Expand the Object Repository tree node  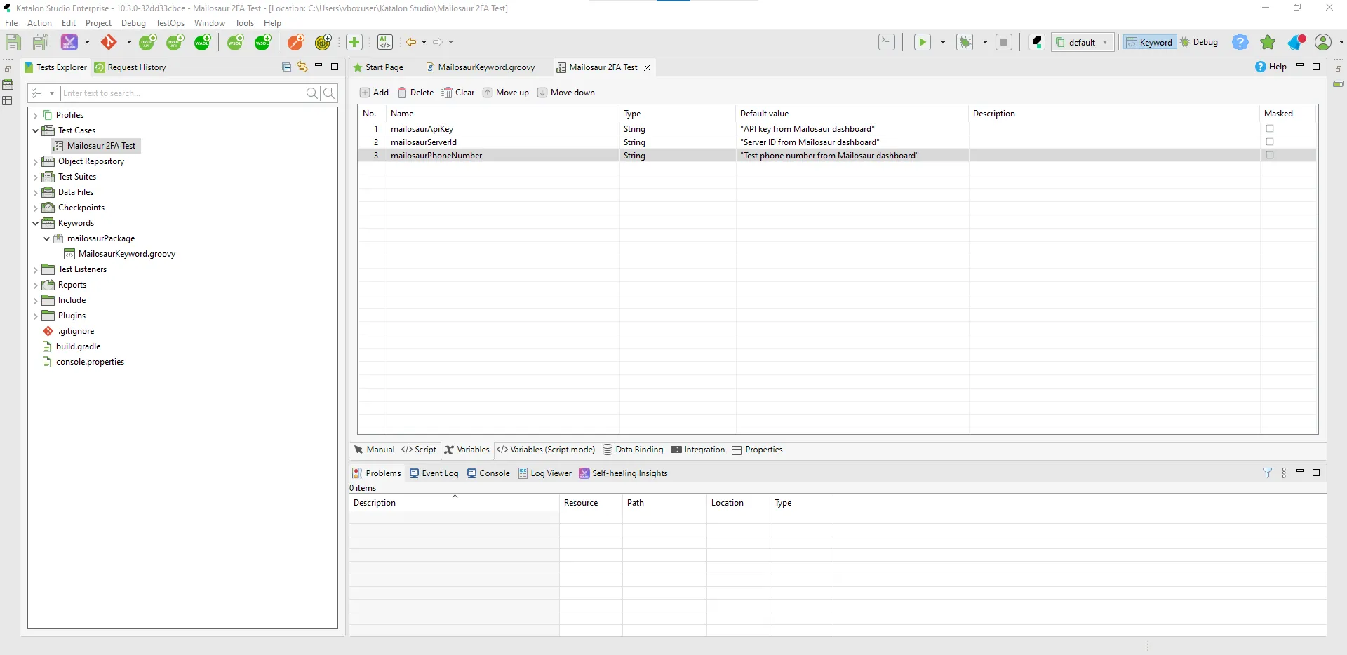(x=34, y=161)
